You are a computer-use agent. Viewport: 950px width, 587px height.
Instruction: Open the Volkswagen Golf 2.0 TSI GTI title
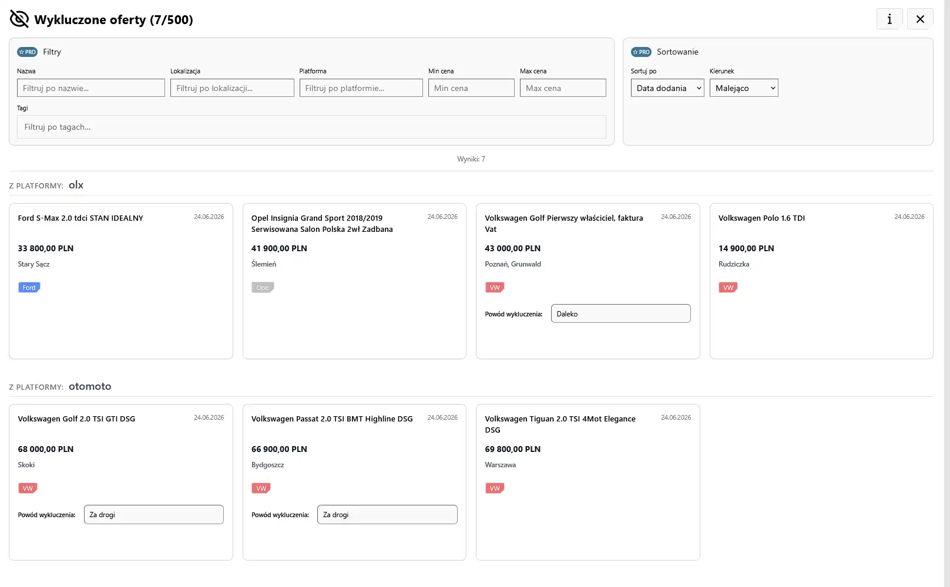coord(76,419)
